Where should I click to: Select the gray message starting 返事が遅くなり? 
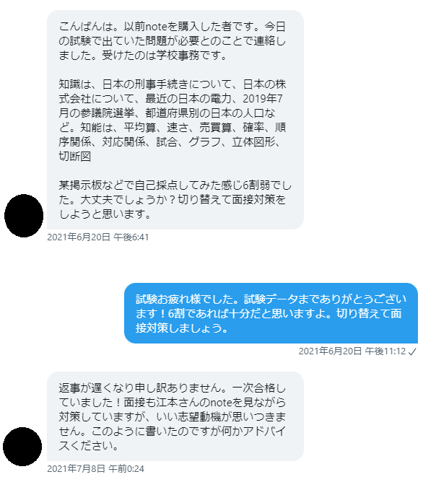[x=175, y=416]
